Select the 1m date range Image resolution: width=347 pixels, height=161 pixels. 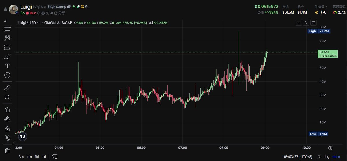29,157
